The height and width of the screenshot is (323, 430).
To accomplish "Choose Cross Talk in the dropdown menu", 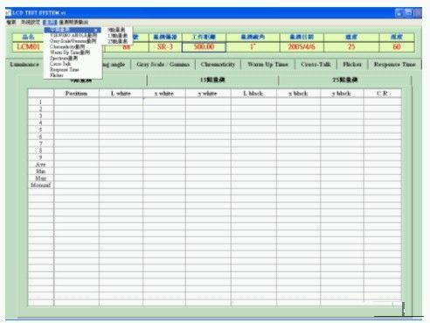I will (x=60, y=64).
